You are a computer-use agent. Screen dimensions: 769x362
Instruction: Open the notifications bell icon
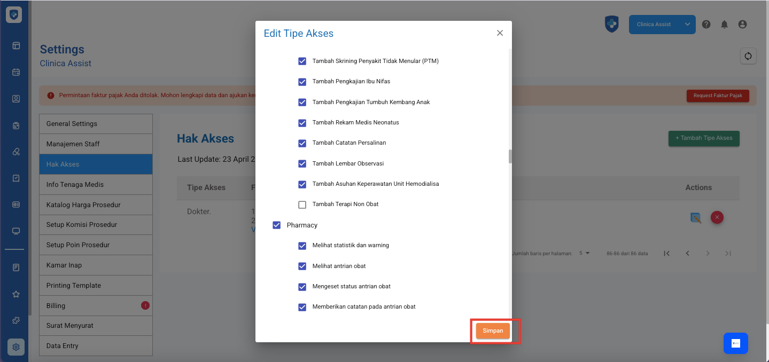(724, 25)
